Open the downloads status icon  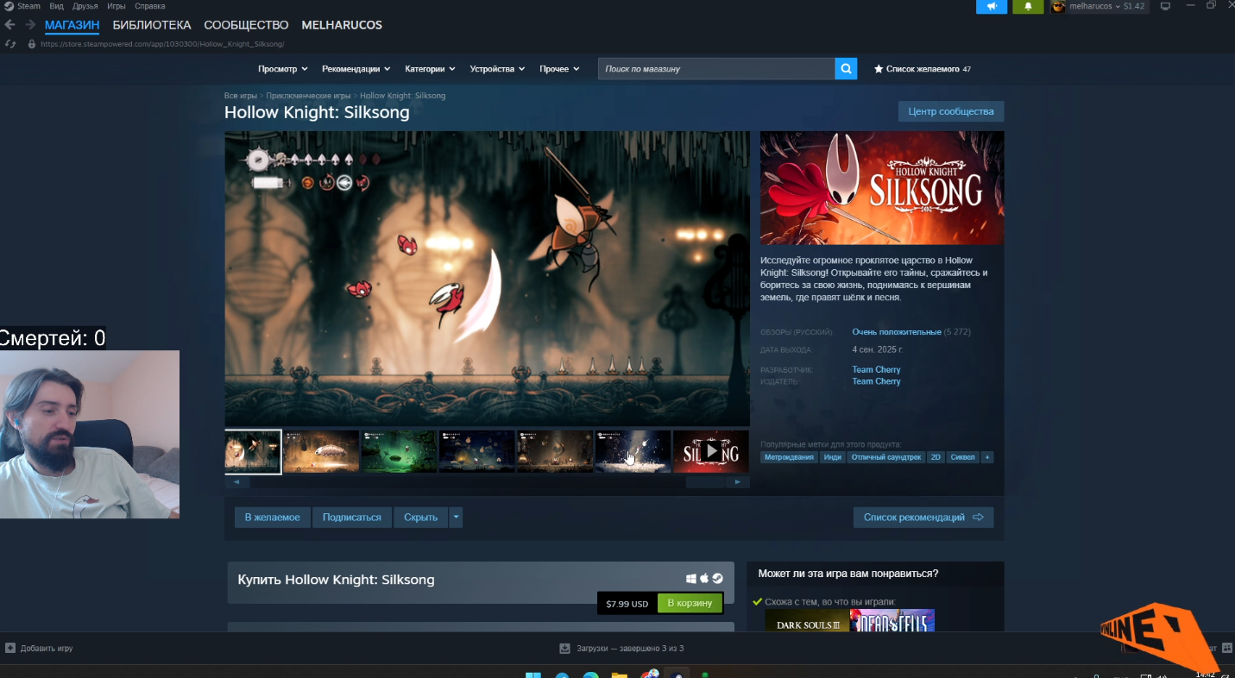564,648
